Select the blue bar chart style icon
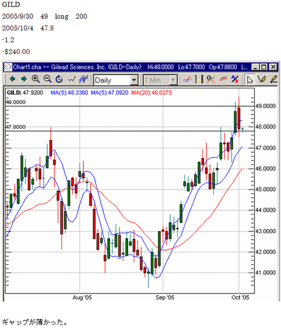Image resolution: width=281 pixels, height=330 pixels. pos(83,79)
